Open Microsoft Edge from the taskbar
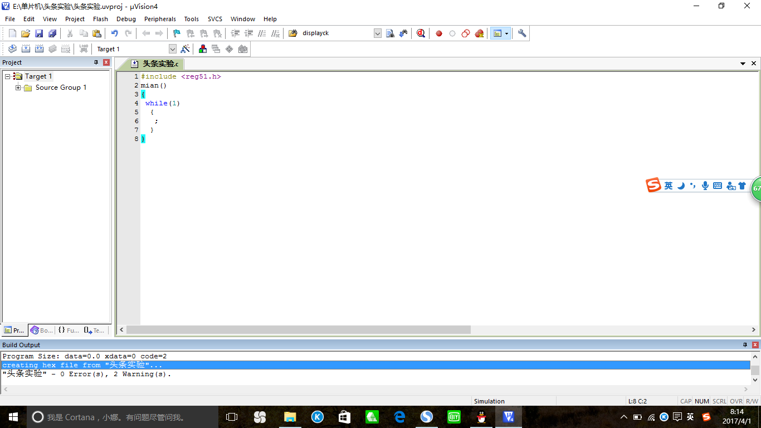Screen dimensions: 761x428 [x=399, y=417]
